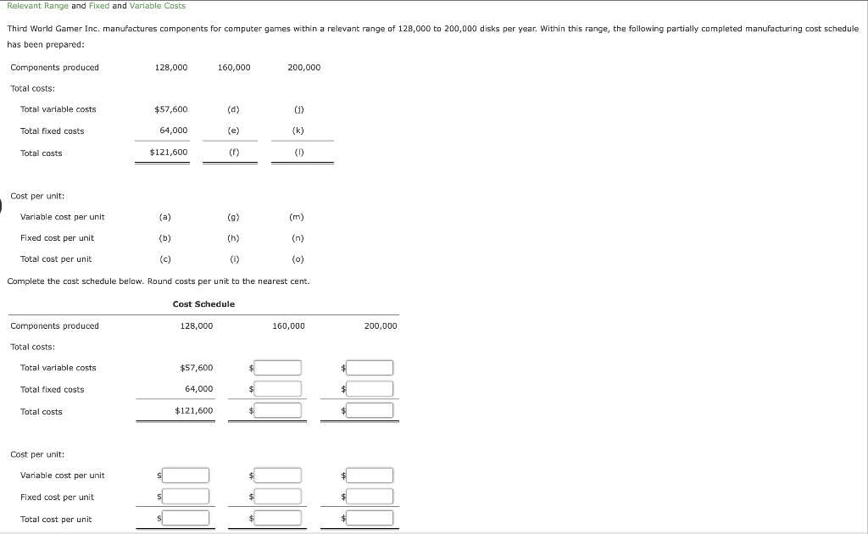Screen dimensions: 868x534
Task: Click the Total fixed costs input under 160,000
Action: [x=278, y=388]
